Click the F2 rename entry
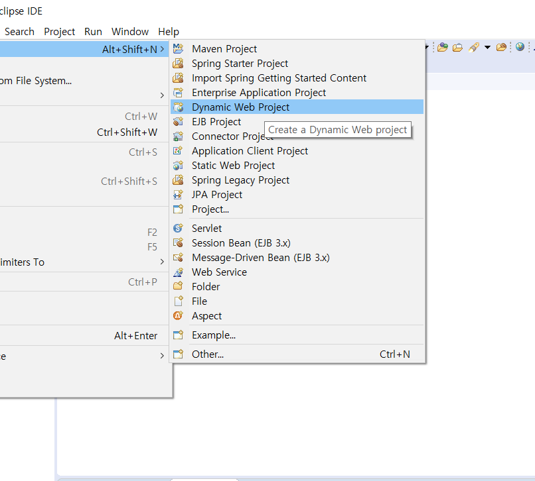 point(84,233)
